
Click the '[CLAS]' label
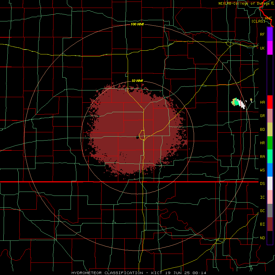pos(258,21)
